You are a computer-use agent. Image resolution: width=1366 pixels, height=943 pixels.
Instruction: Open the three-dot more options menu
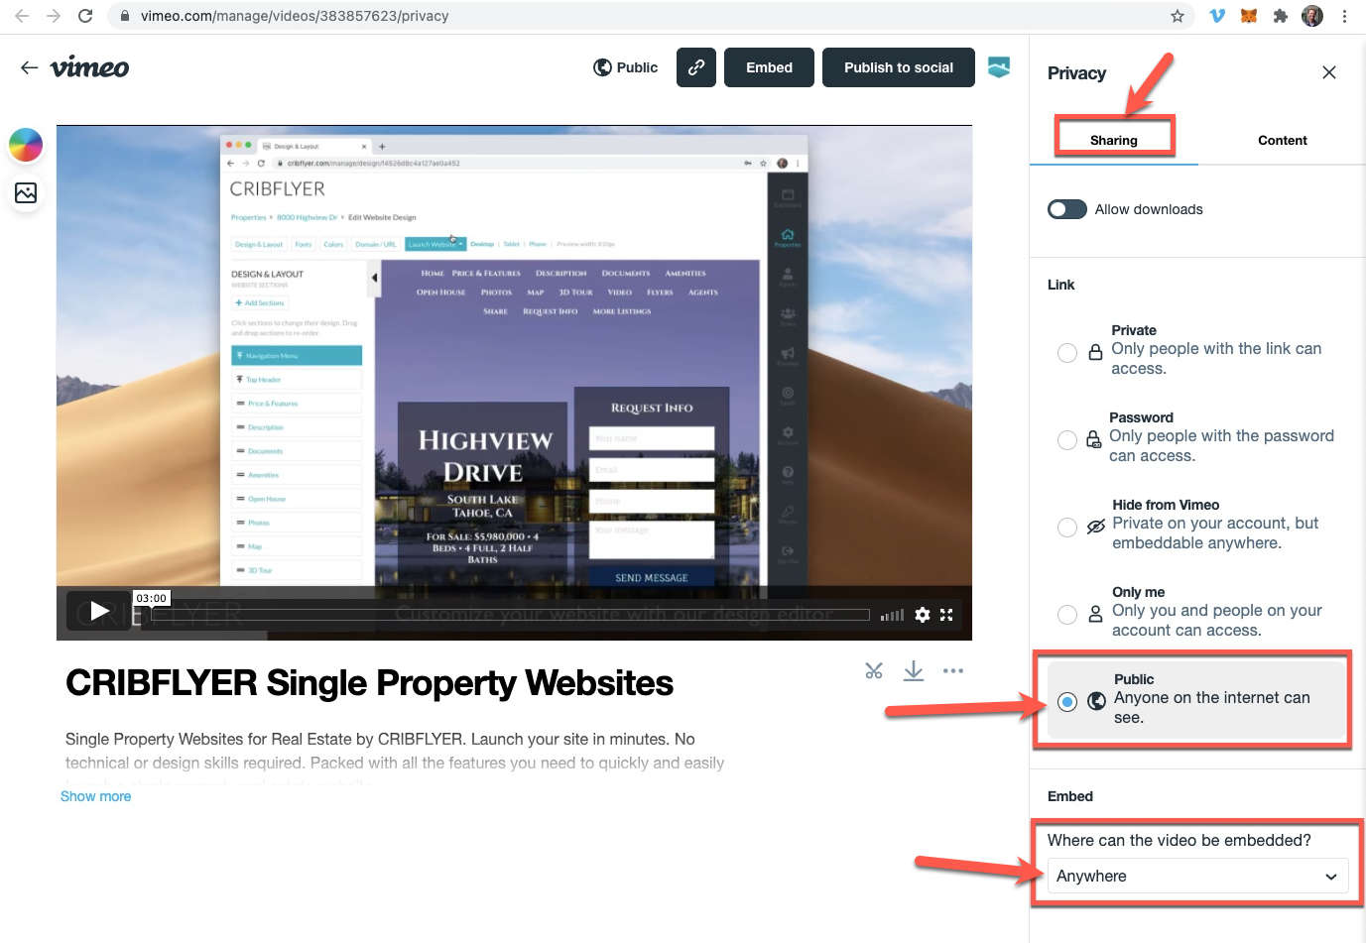953,671
